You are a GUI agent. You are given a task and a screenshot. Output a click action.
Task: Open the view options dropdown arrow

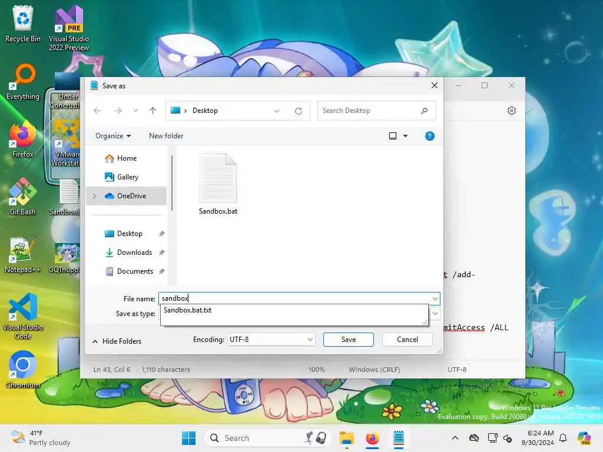(x=405, y=136)
